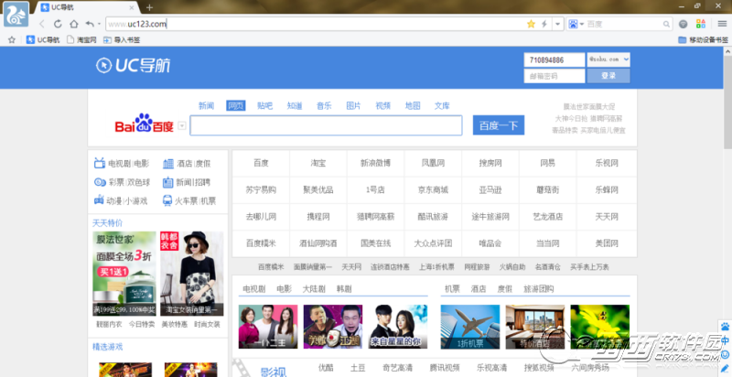Expand the undo arrow dropdown
732x377 pixels.
[x=99, y=24]
